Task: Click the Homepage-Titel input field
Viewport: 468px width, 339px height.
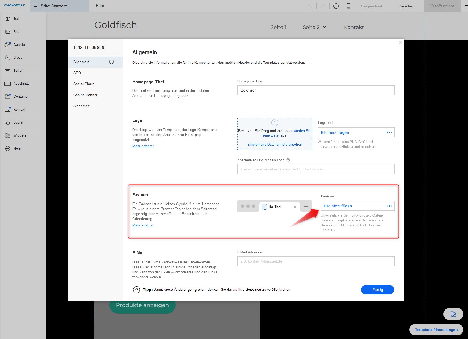Action: [316, 90]
